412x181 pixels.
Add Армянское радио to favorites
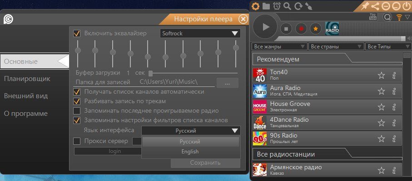[x=381, y=171]
